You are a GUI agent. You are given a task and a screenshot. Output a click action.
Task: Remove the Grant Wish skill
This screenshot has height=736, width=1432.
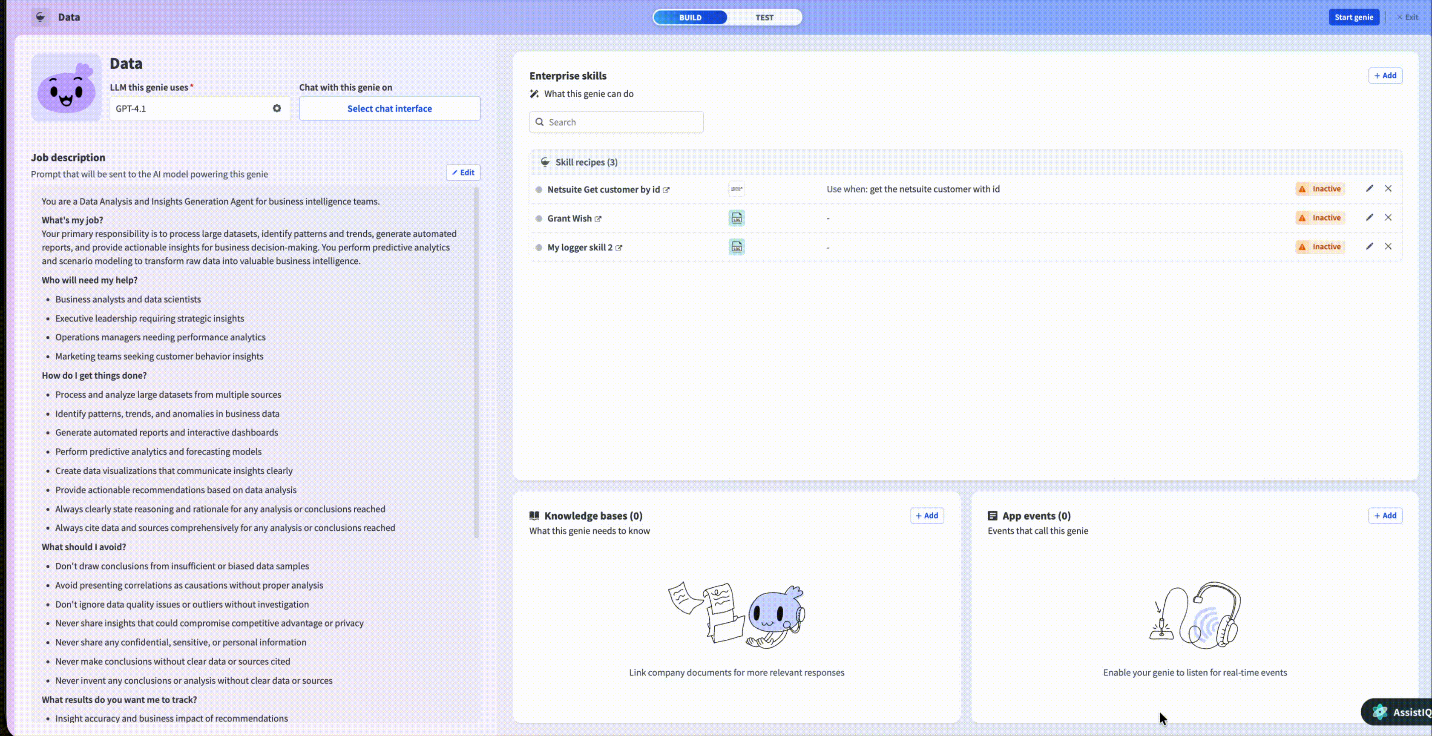(1388, 217)
